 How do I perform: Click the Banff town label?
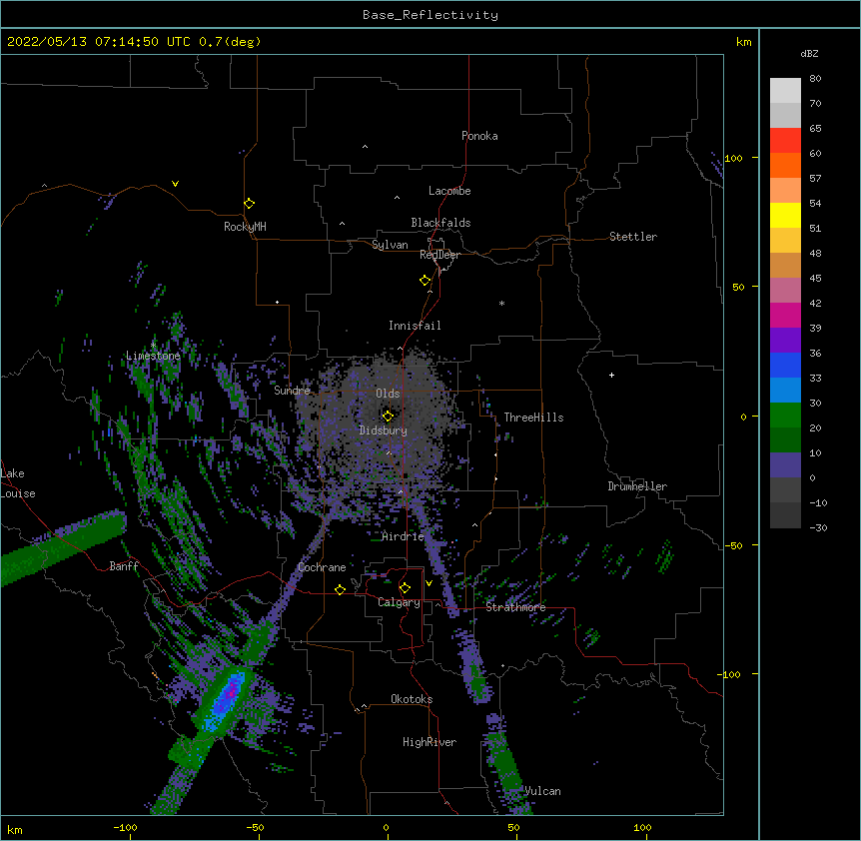coord(124,566)
